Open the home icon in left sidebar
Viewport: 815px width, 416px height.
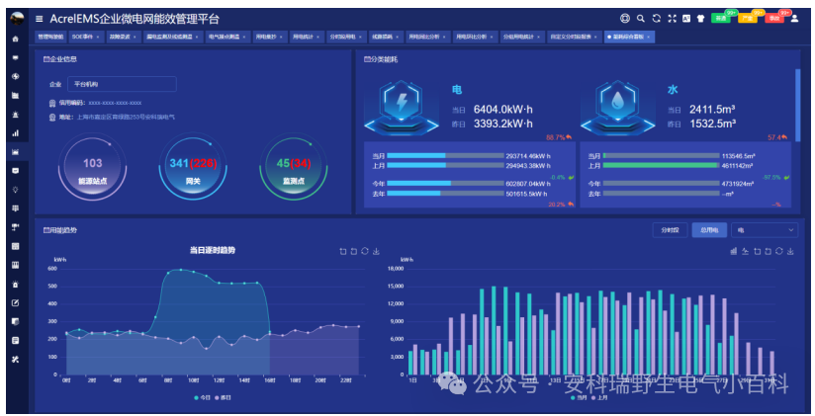coord(15,39)
